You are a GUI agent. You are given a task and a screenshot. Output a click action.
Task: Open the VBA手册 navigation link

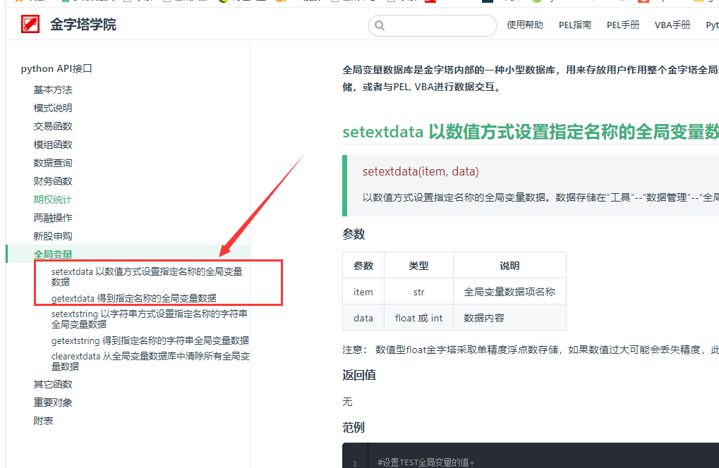(672, 25)
